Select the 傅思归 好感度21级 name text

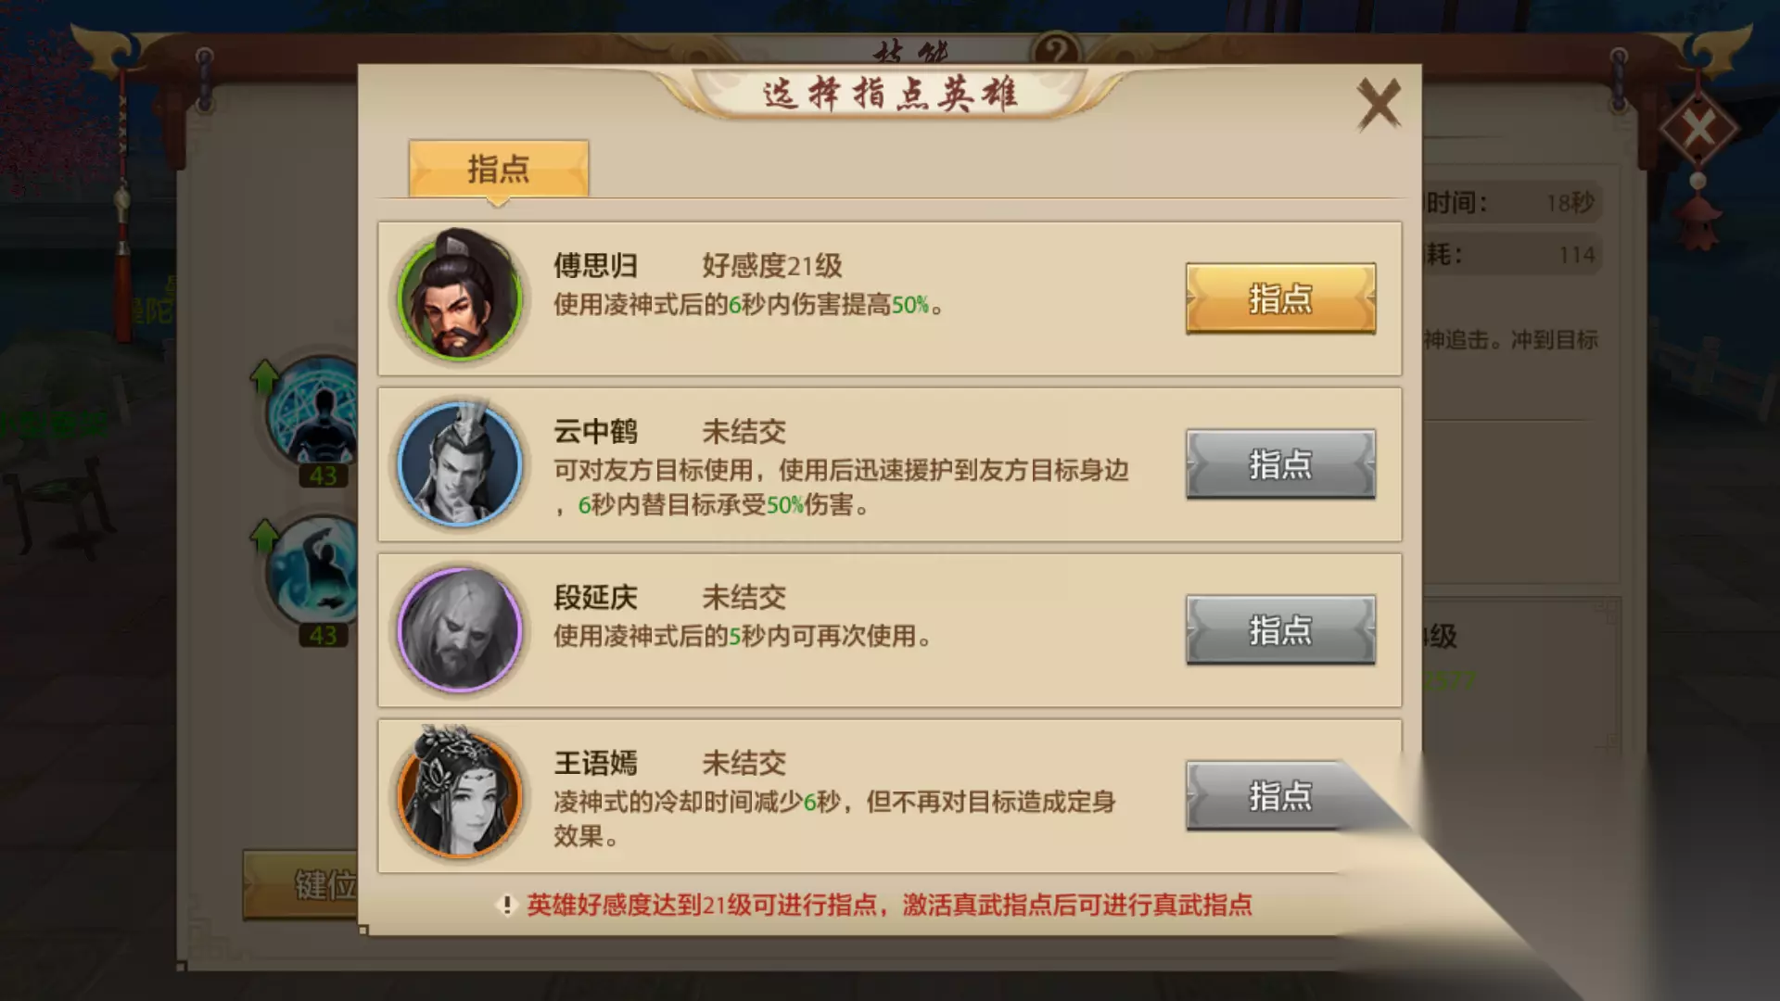[697, 266]
